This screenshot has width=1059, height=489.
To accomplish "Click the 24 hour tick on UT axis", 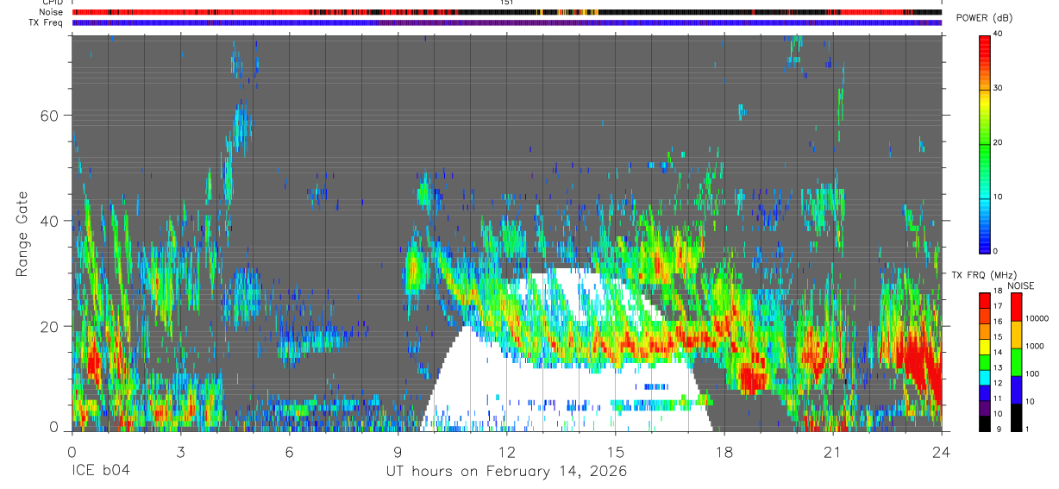I will pos(941,452).
